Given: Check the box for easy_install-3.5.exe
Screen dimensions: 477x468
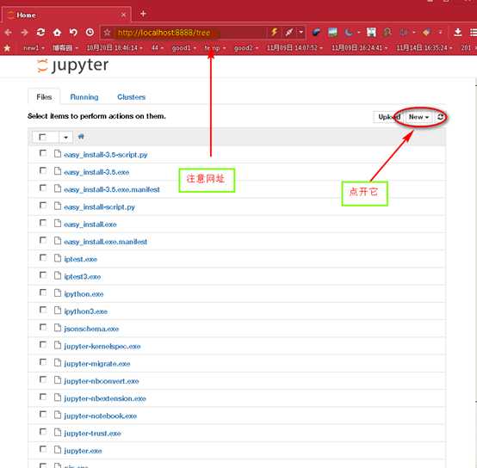Looking at the screenshot, I should tap(43, 171).
